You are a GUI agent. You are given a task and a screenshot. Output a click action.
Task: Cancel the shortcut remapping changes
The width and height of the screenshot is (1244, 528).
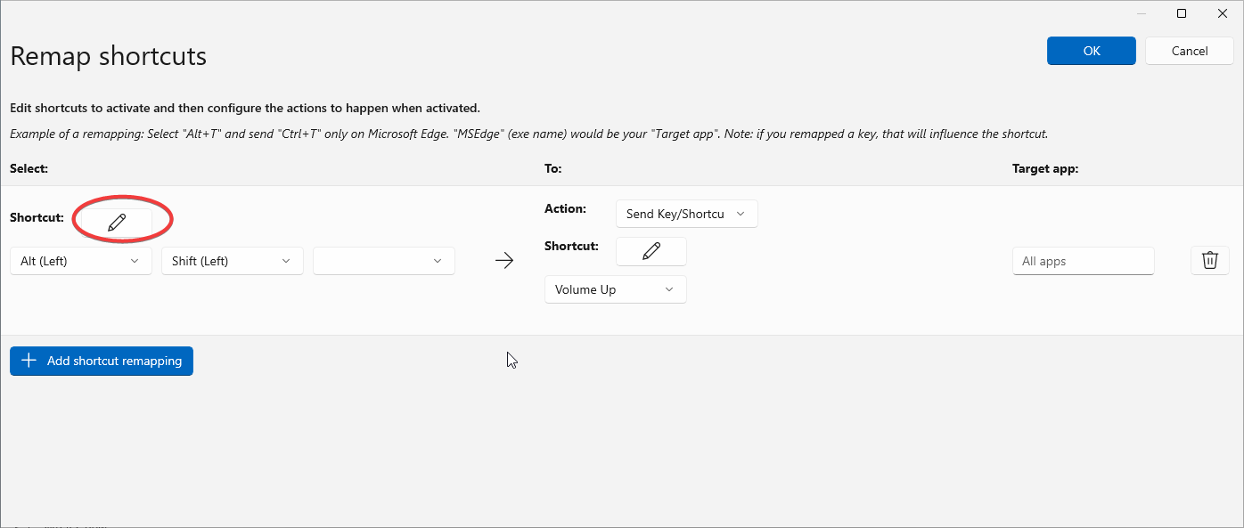[x=1190, y=51]
